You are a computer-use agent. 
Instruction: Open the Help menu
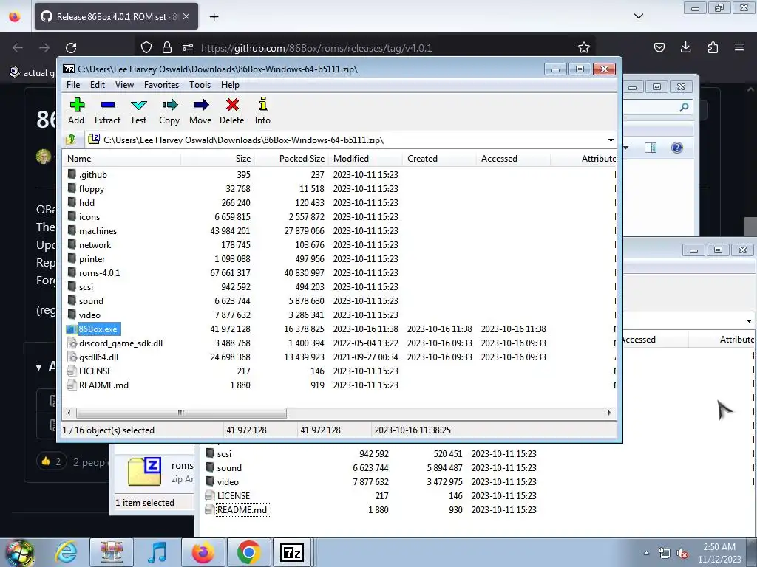(231, 85)
